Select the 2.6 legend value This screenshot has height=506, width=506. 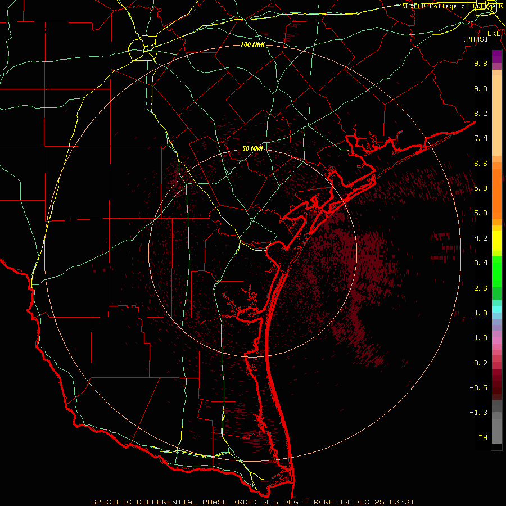coord(481,288)
